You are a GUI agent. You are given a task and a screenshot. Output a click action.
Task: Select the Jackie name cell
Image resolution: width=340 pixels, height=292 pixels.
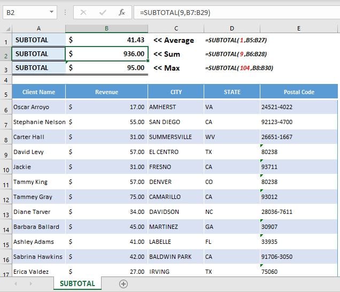(x=38, y=167)
